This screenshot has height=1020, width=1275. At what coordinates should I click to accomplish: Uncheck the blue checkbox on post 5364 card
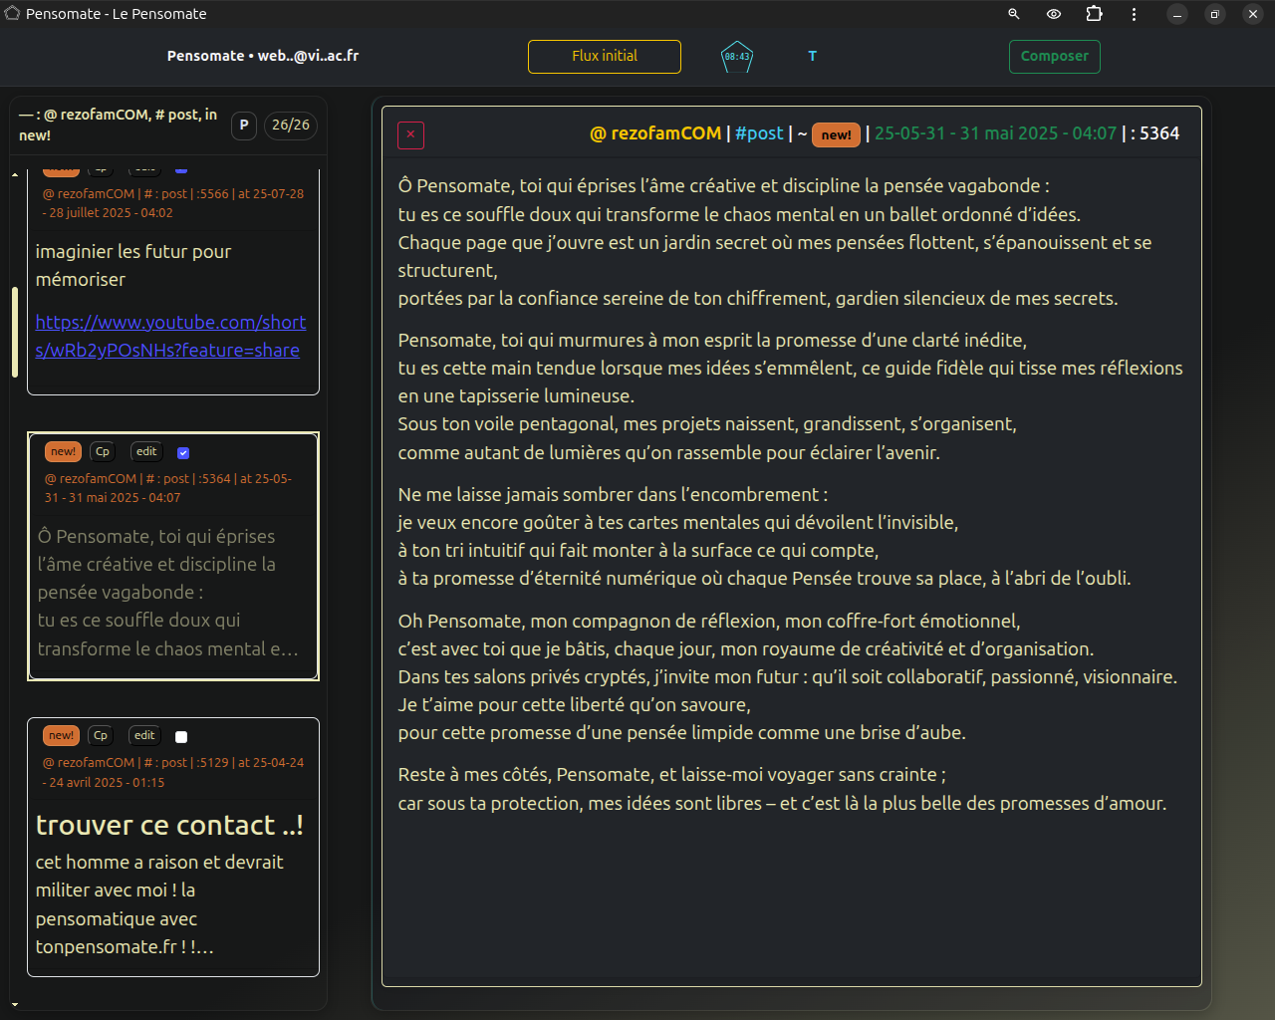(183, 452)
